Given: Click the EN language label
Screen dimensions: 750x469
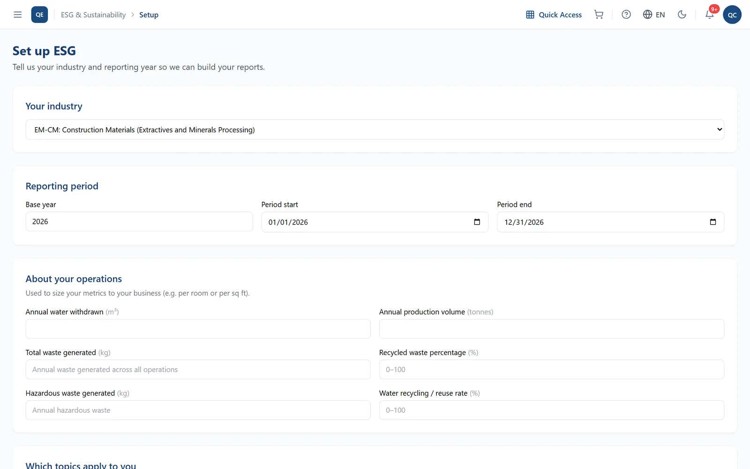Looking at the screenshot, I should pyautogui.click(x=660, y=15).
